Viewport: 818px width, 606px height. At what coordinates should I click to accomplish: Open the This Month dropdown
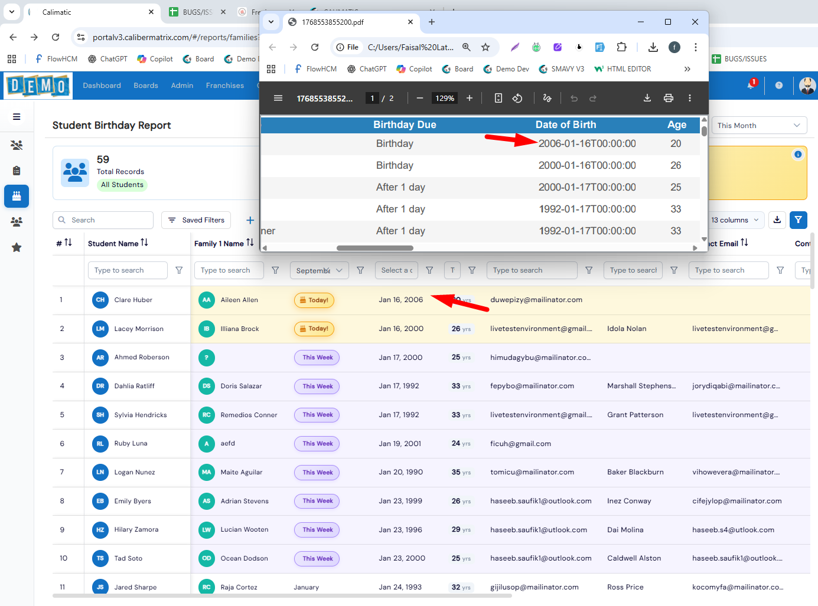tap(758, 126)
